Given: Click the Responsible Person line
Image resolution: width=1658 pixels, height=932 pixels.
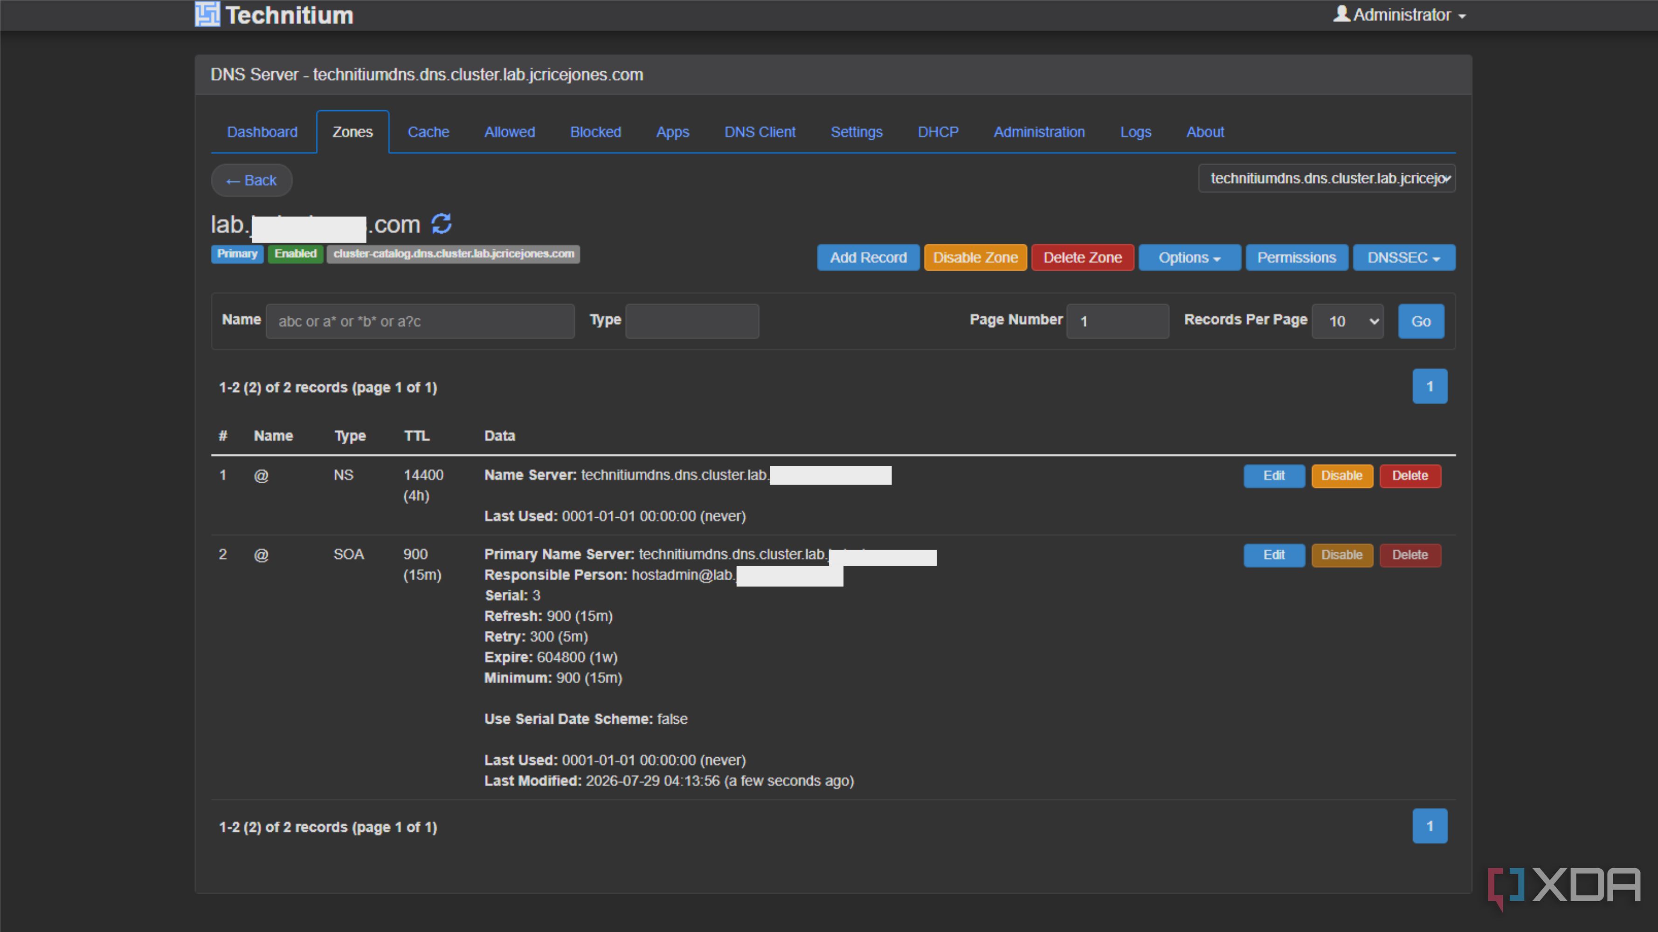Looking at the screenshot, I should pos(663,575).
